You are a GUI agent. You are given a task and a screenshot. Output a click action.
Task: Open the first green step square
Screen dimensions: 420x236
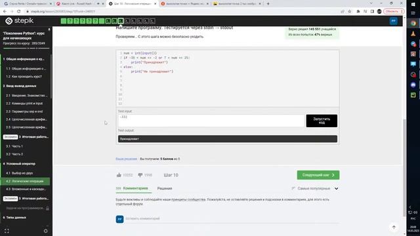tap(64, 21)
